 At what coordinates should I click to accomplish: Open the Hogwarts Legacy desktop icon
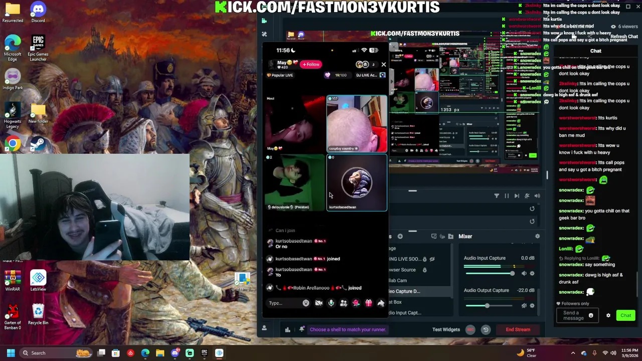tap(13, 115)
